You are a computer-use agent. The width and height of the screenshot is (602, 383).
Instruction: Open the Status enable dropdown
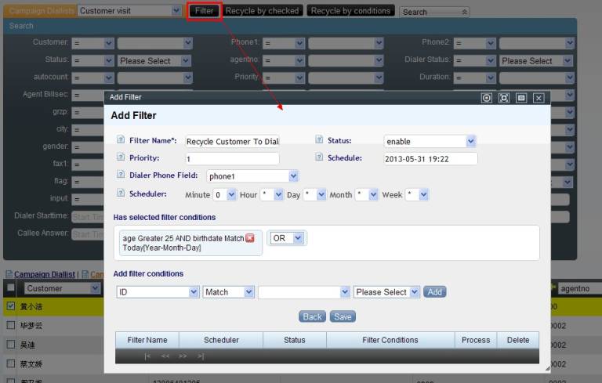click(430, 141)
